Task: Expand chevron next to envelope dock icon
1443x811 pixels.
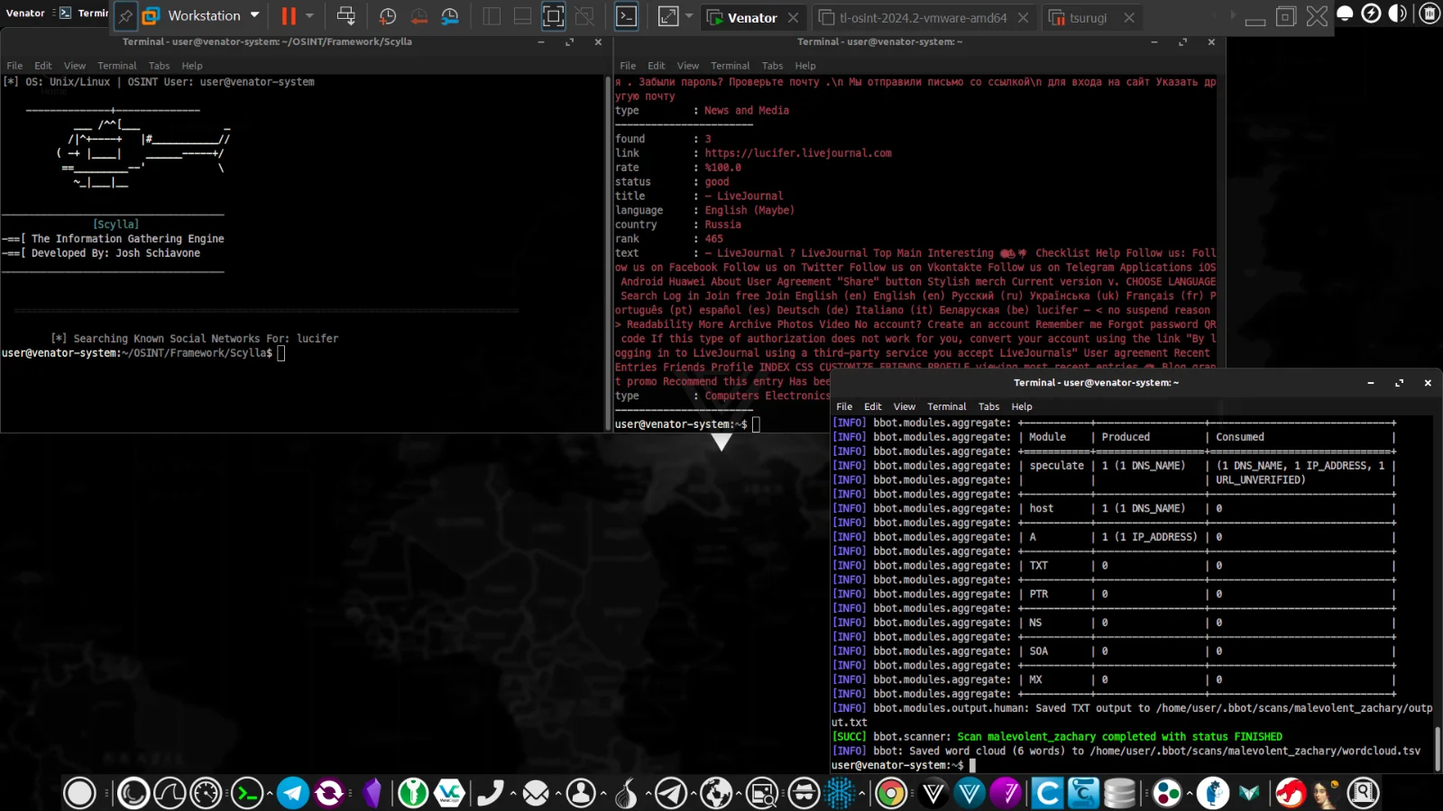Action: pos(557,793)
